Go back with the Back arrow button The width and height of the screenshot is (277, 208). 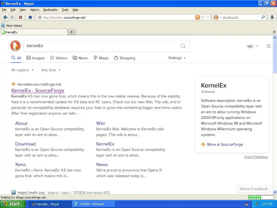click(x=5, y=17)
